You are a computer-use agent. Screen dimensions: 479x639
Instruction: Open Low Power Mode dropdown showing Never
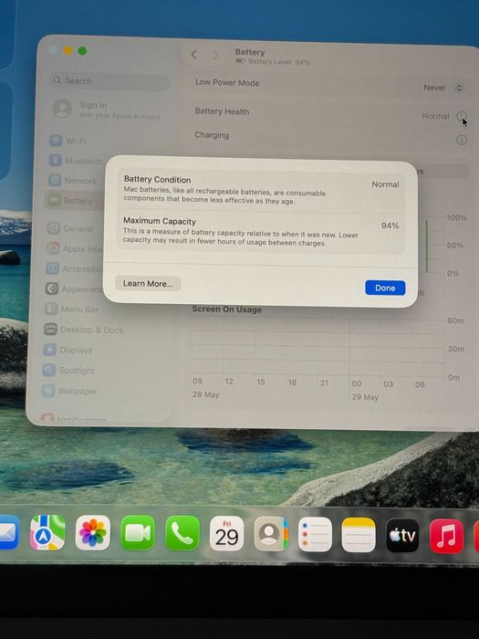(x=443, y=88)
